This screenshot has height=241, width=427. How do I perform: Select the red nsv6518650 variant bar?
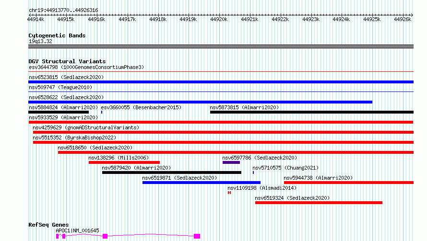pyautogui.click(x=236, y=152)
